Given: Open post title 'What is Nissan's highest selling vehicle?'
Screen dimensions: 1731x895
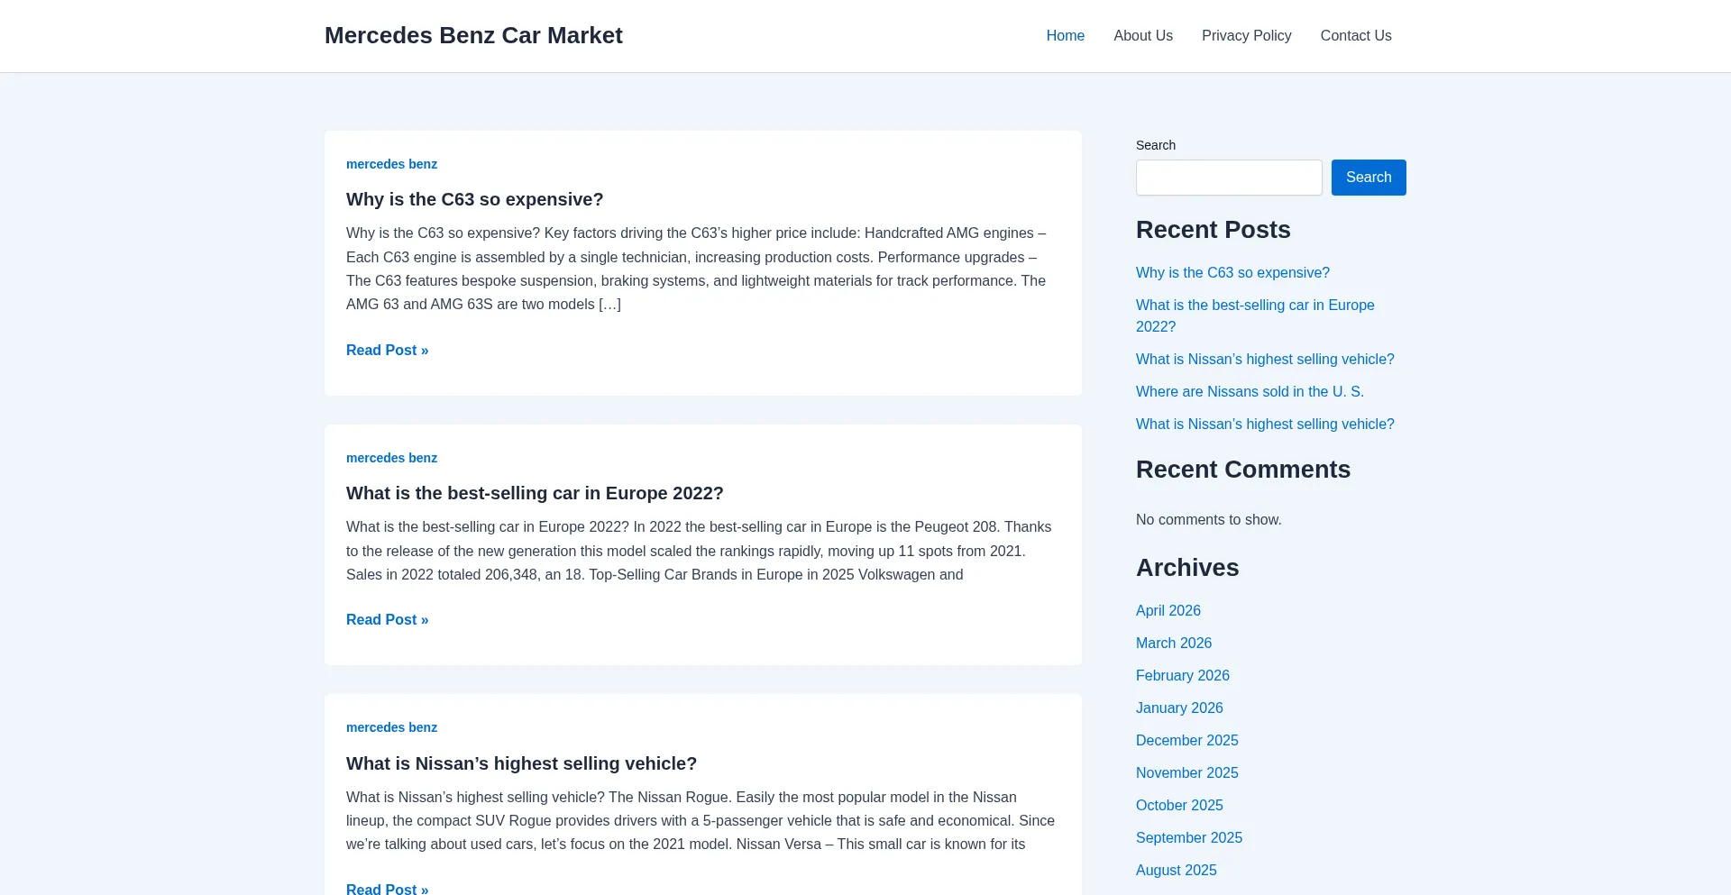Looking at the screenshot, I should tap(521, 763).
